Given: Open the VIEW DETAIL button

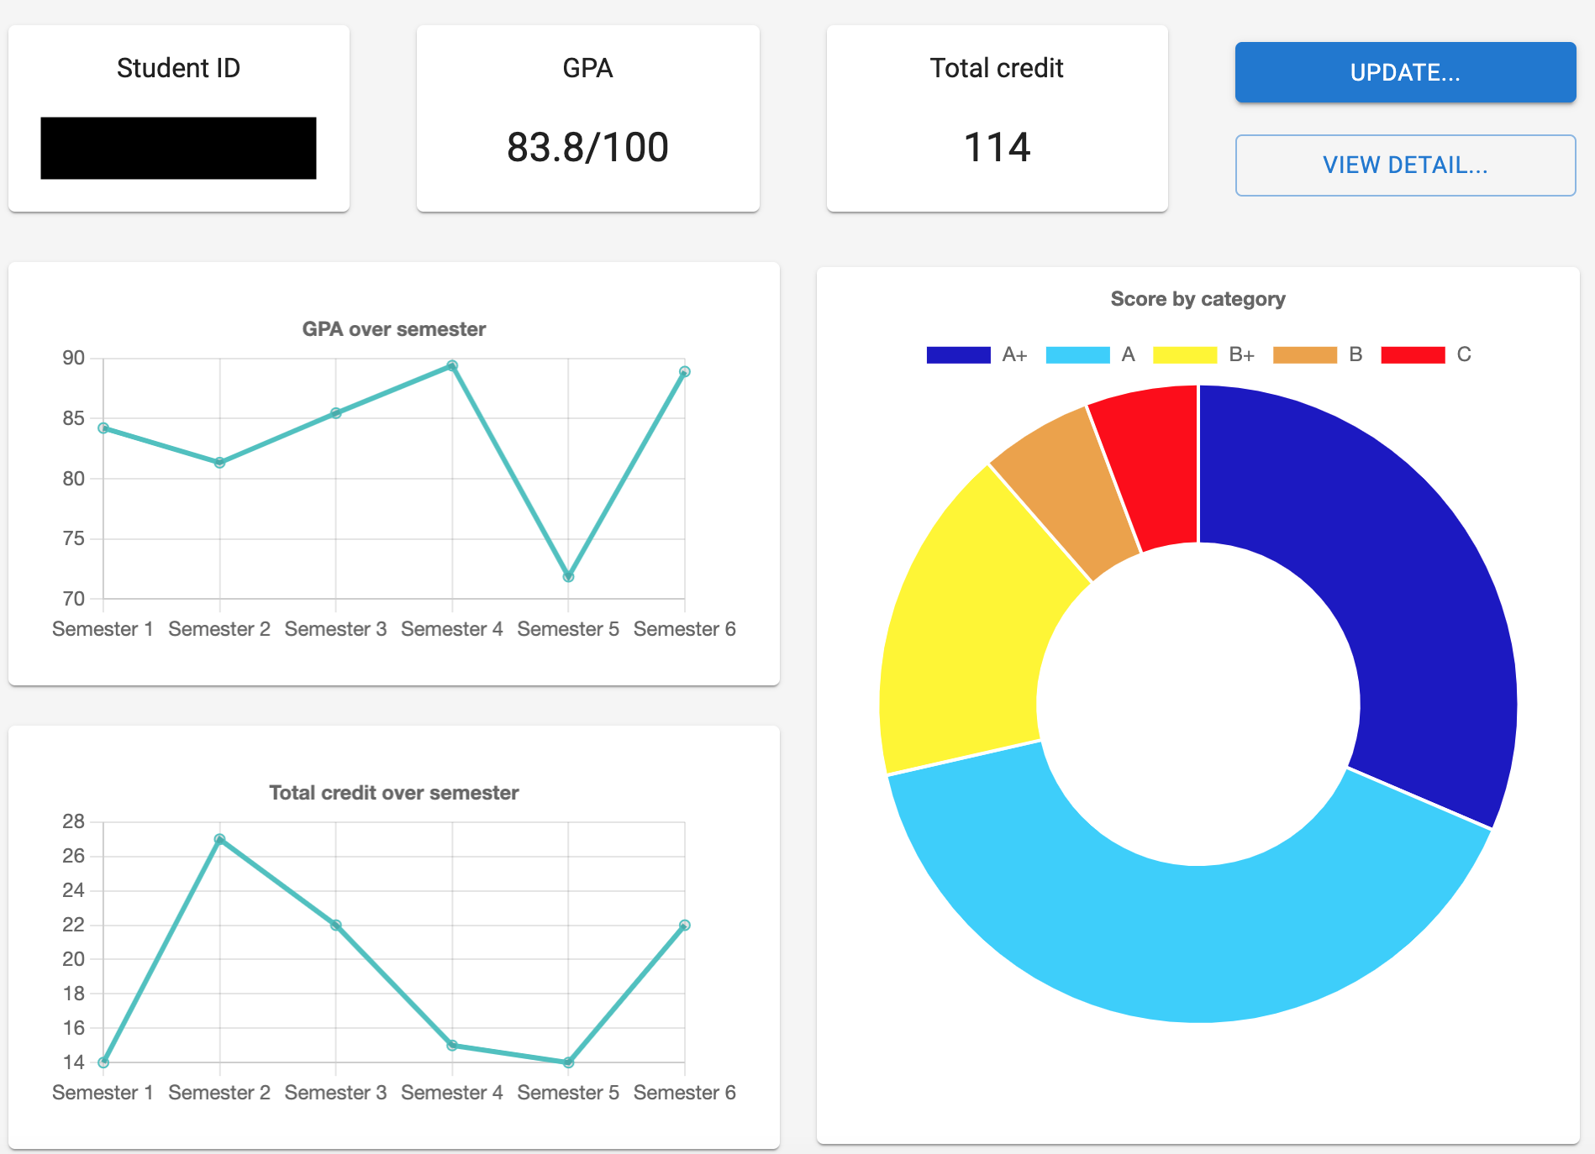Looking at the screenshot, I should tap(1405, 165).
